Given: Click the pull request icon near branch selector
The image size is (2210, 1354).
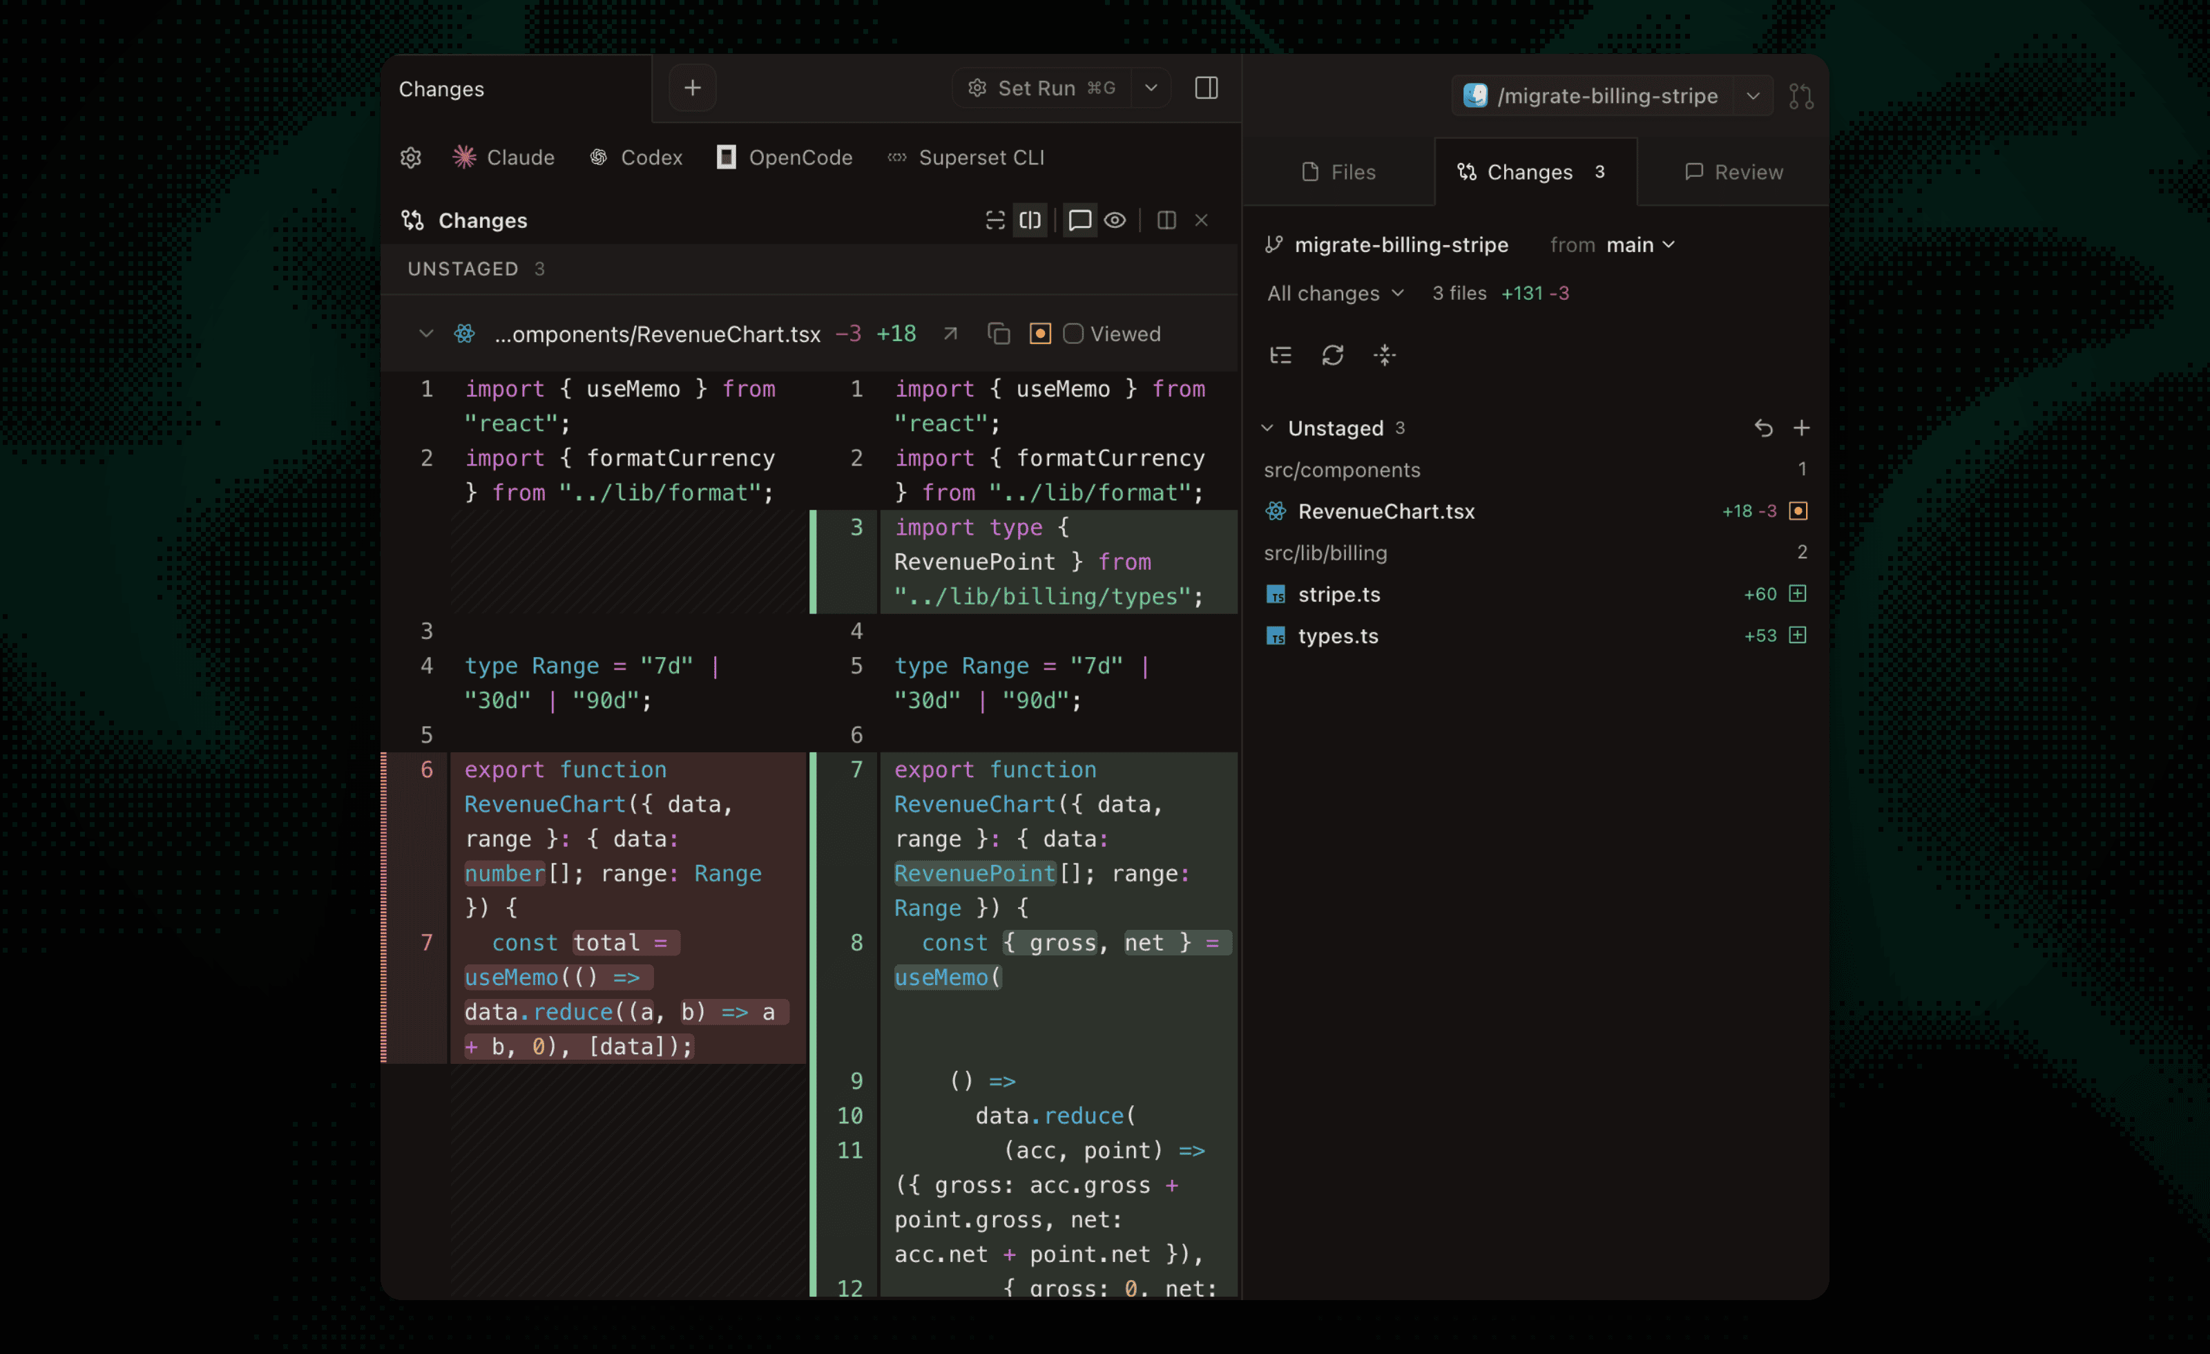Looking at the screenshot, I should 1801,96.
